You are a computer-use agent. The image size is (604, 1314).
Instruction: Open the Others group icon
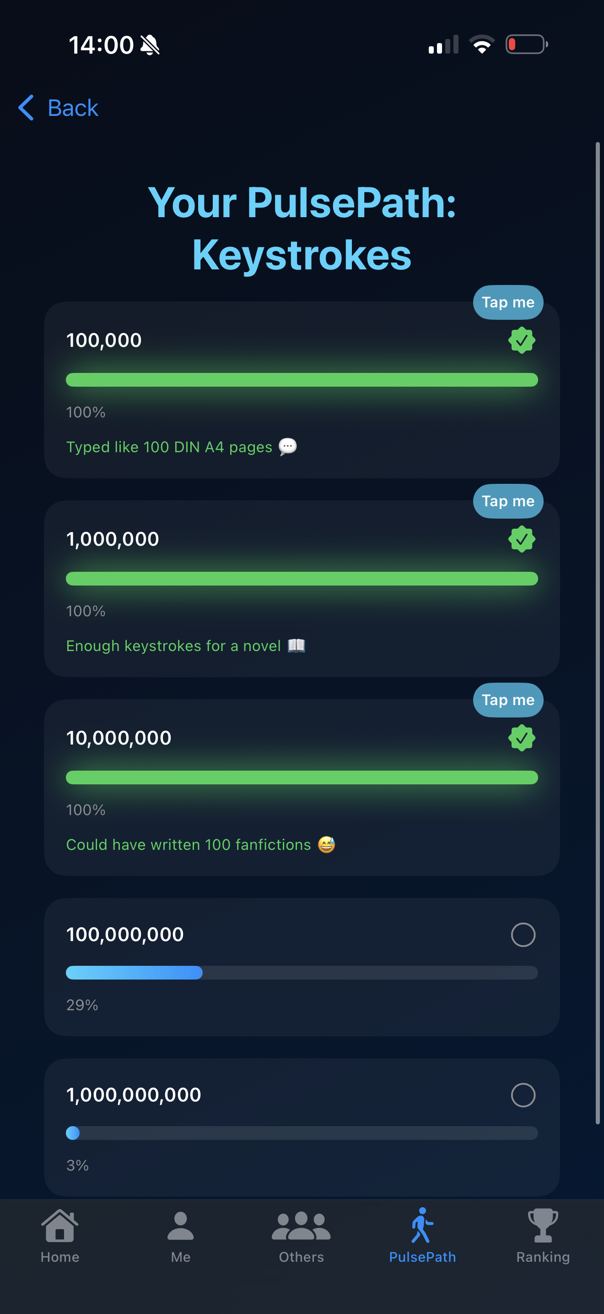click(301, 1226)
